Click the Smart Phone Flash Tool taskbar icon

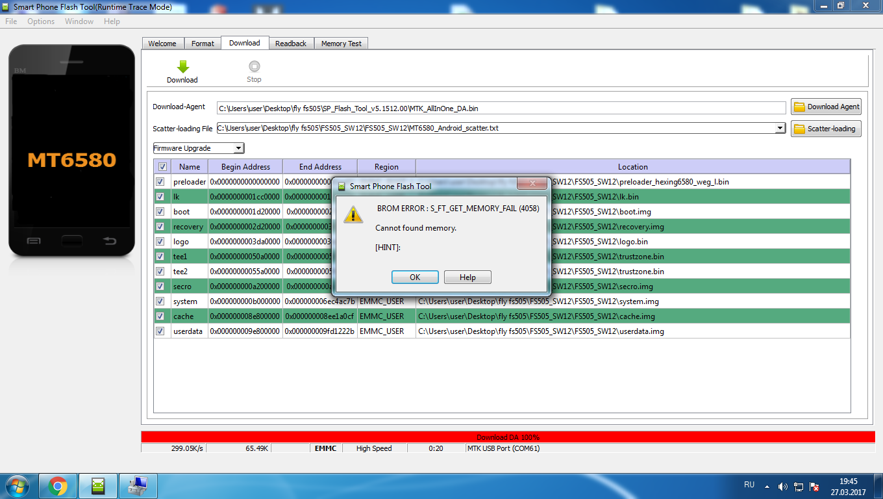click(98, 485)
